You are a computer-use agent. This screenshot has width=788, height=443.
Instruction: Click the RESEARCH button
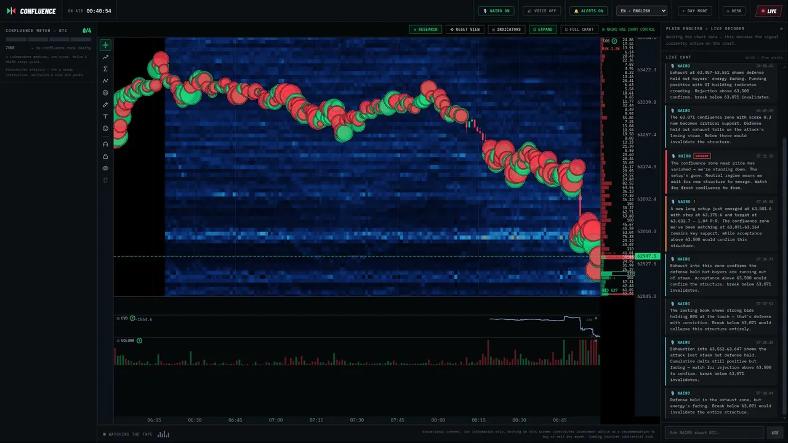425,30
